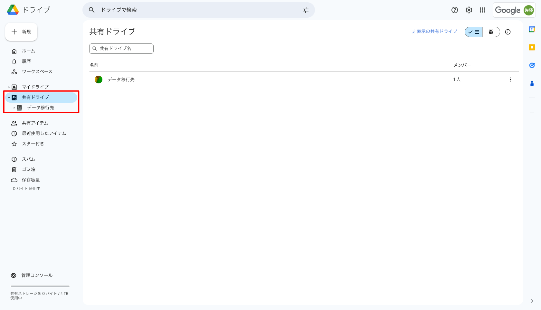The height and width of the screenshot is (310, 541).
Task: Collapse the 共有ドライブ tree arrow
Action: tap(9, 98)
